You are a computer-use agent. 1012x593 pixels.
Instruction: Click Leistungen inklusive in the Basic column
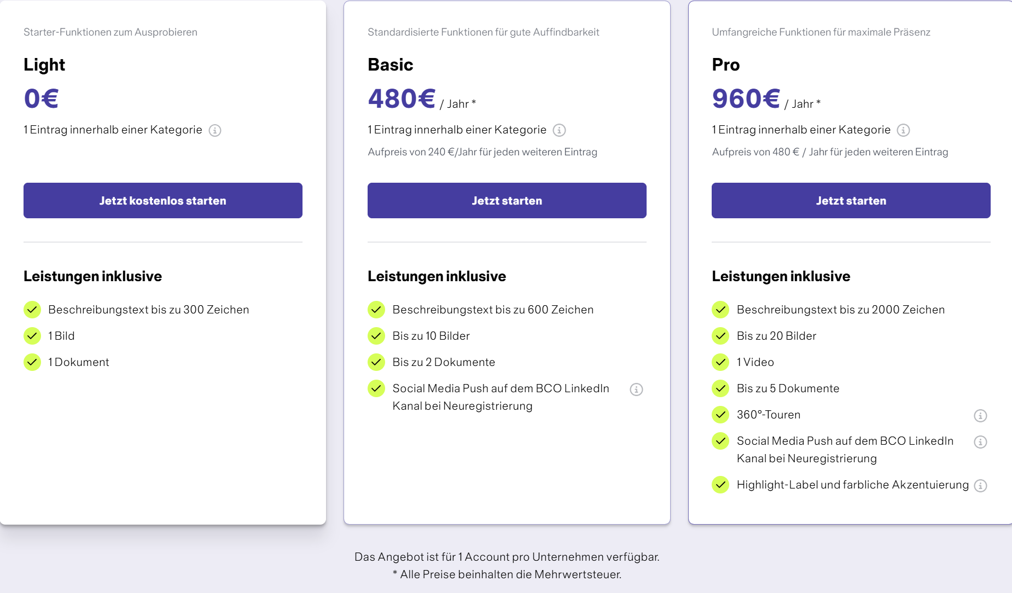437,276
